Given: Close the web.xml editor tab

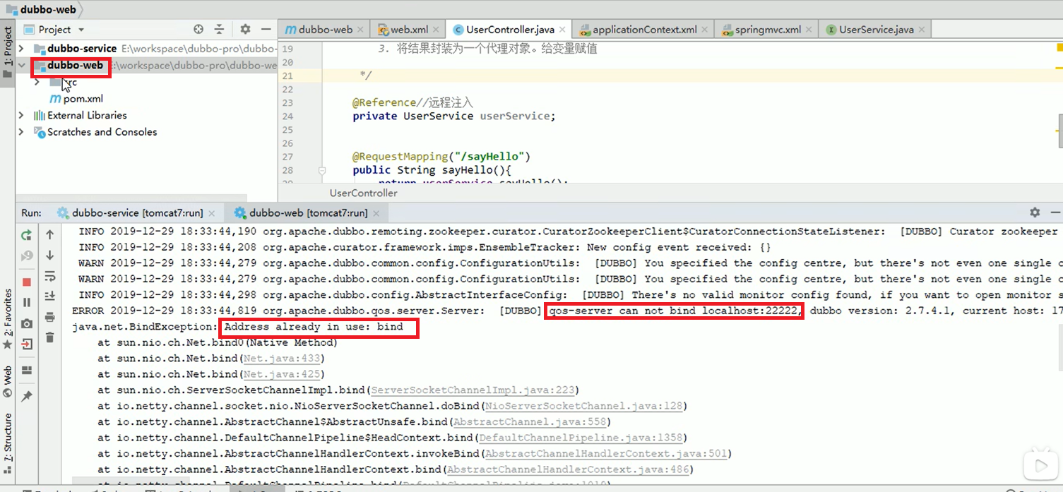Looking at the screenshot, I should [x=436, y=30].
